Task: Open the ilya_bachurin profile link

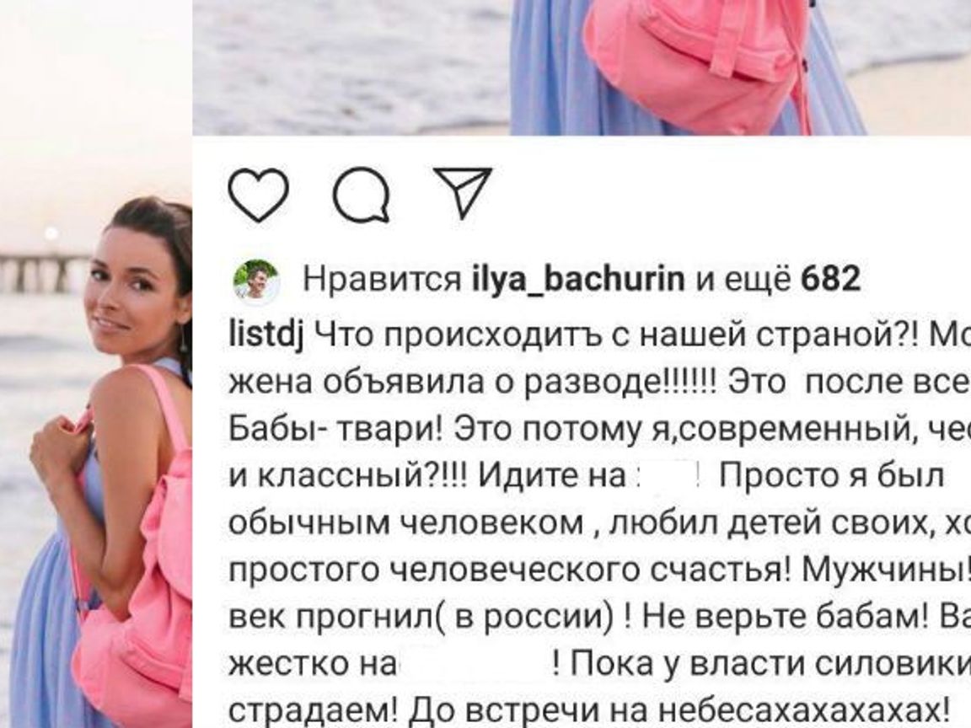Action: 578,279
